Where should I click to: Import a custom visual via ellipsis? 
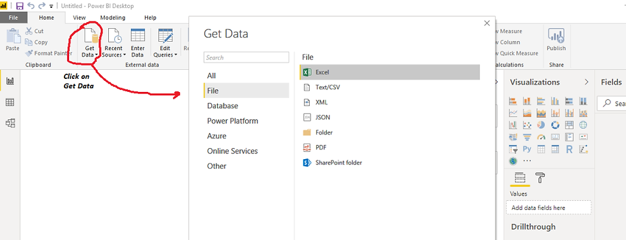[527, 161]
